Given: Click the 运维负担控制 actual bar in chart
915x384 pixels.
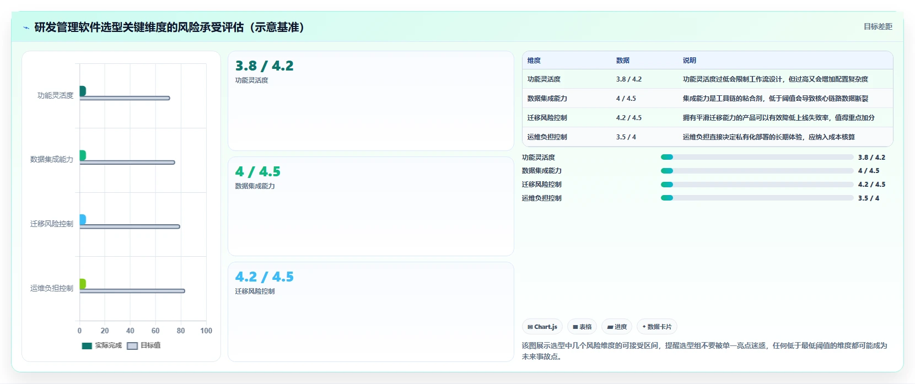Looking at the screenshot, I should [x=83, y=284].
